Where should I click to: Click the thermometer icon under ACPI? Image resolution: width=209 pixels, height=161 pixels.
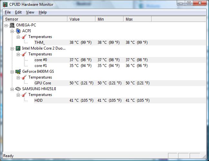click(x=24, y=37)
